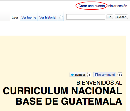Open the Facebook recommend count showing 65
Screen dimensions: 130x111
[120, 75]
